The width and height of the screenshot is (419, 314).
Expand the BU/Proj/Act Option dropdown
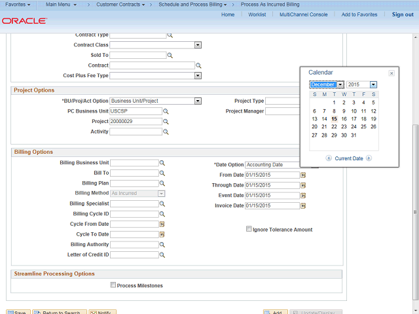pos(197,101)
